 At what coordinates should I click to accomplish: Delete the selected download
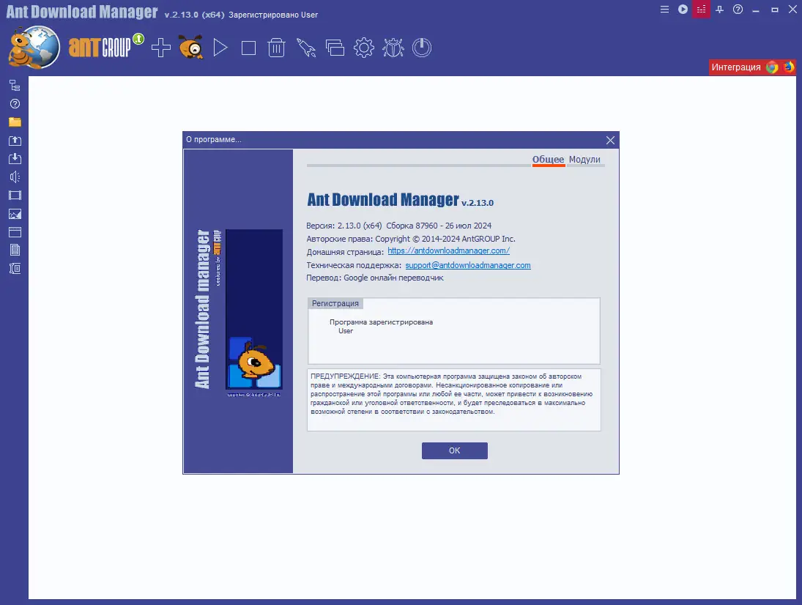tap(276, 47)
